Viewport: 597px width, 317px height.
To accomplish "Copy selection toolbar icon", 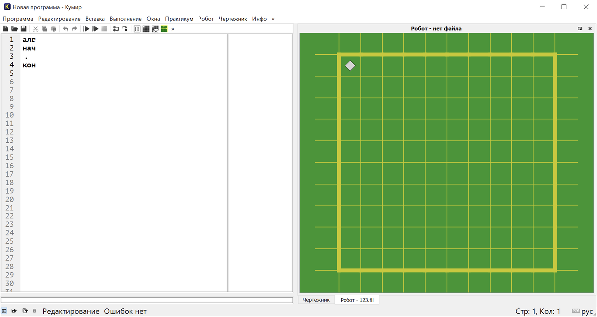I will pos(44,29).
